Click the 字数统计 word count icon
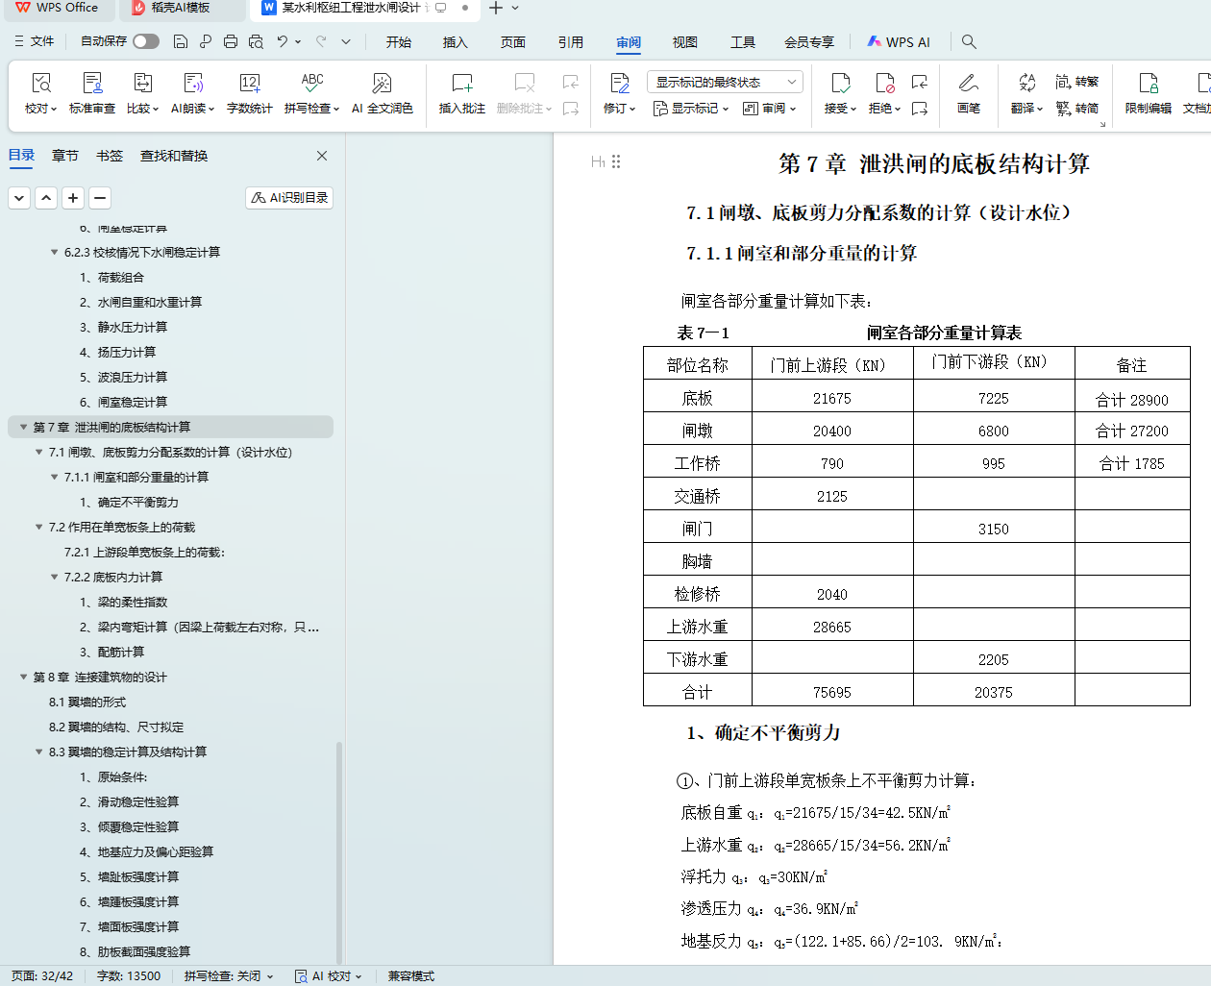 pyautogui.click(x=249, y=85)
